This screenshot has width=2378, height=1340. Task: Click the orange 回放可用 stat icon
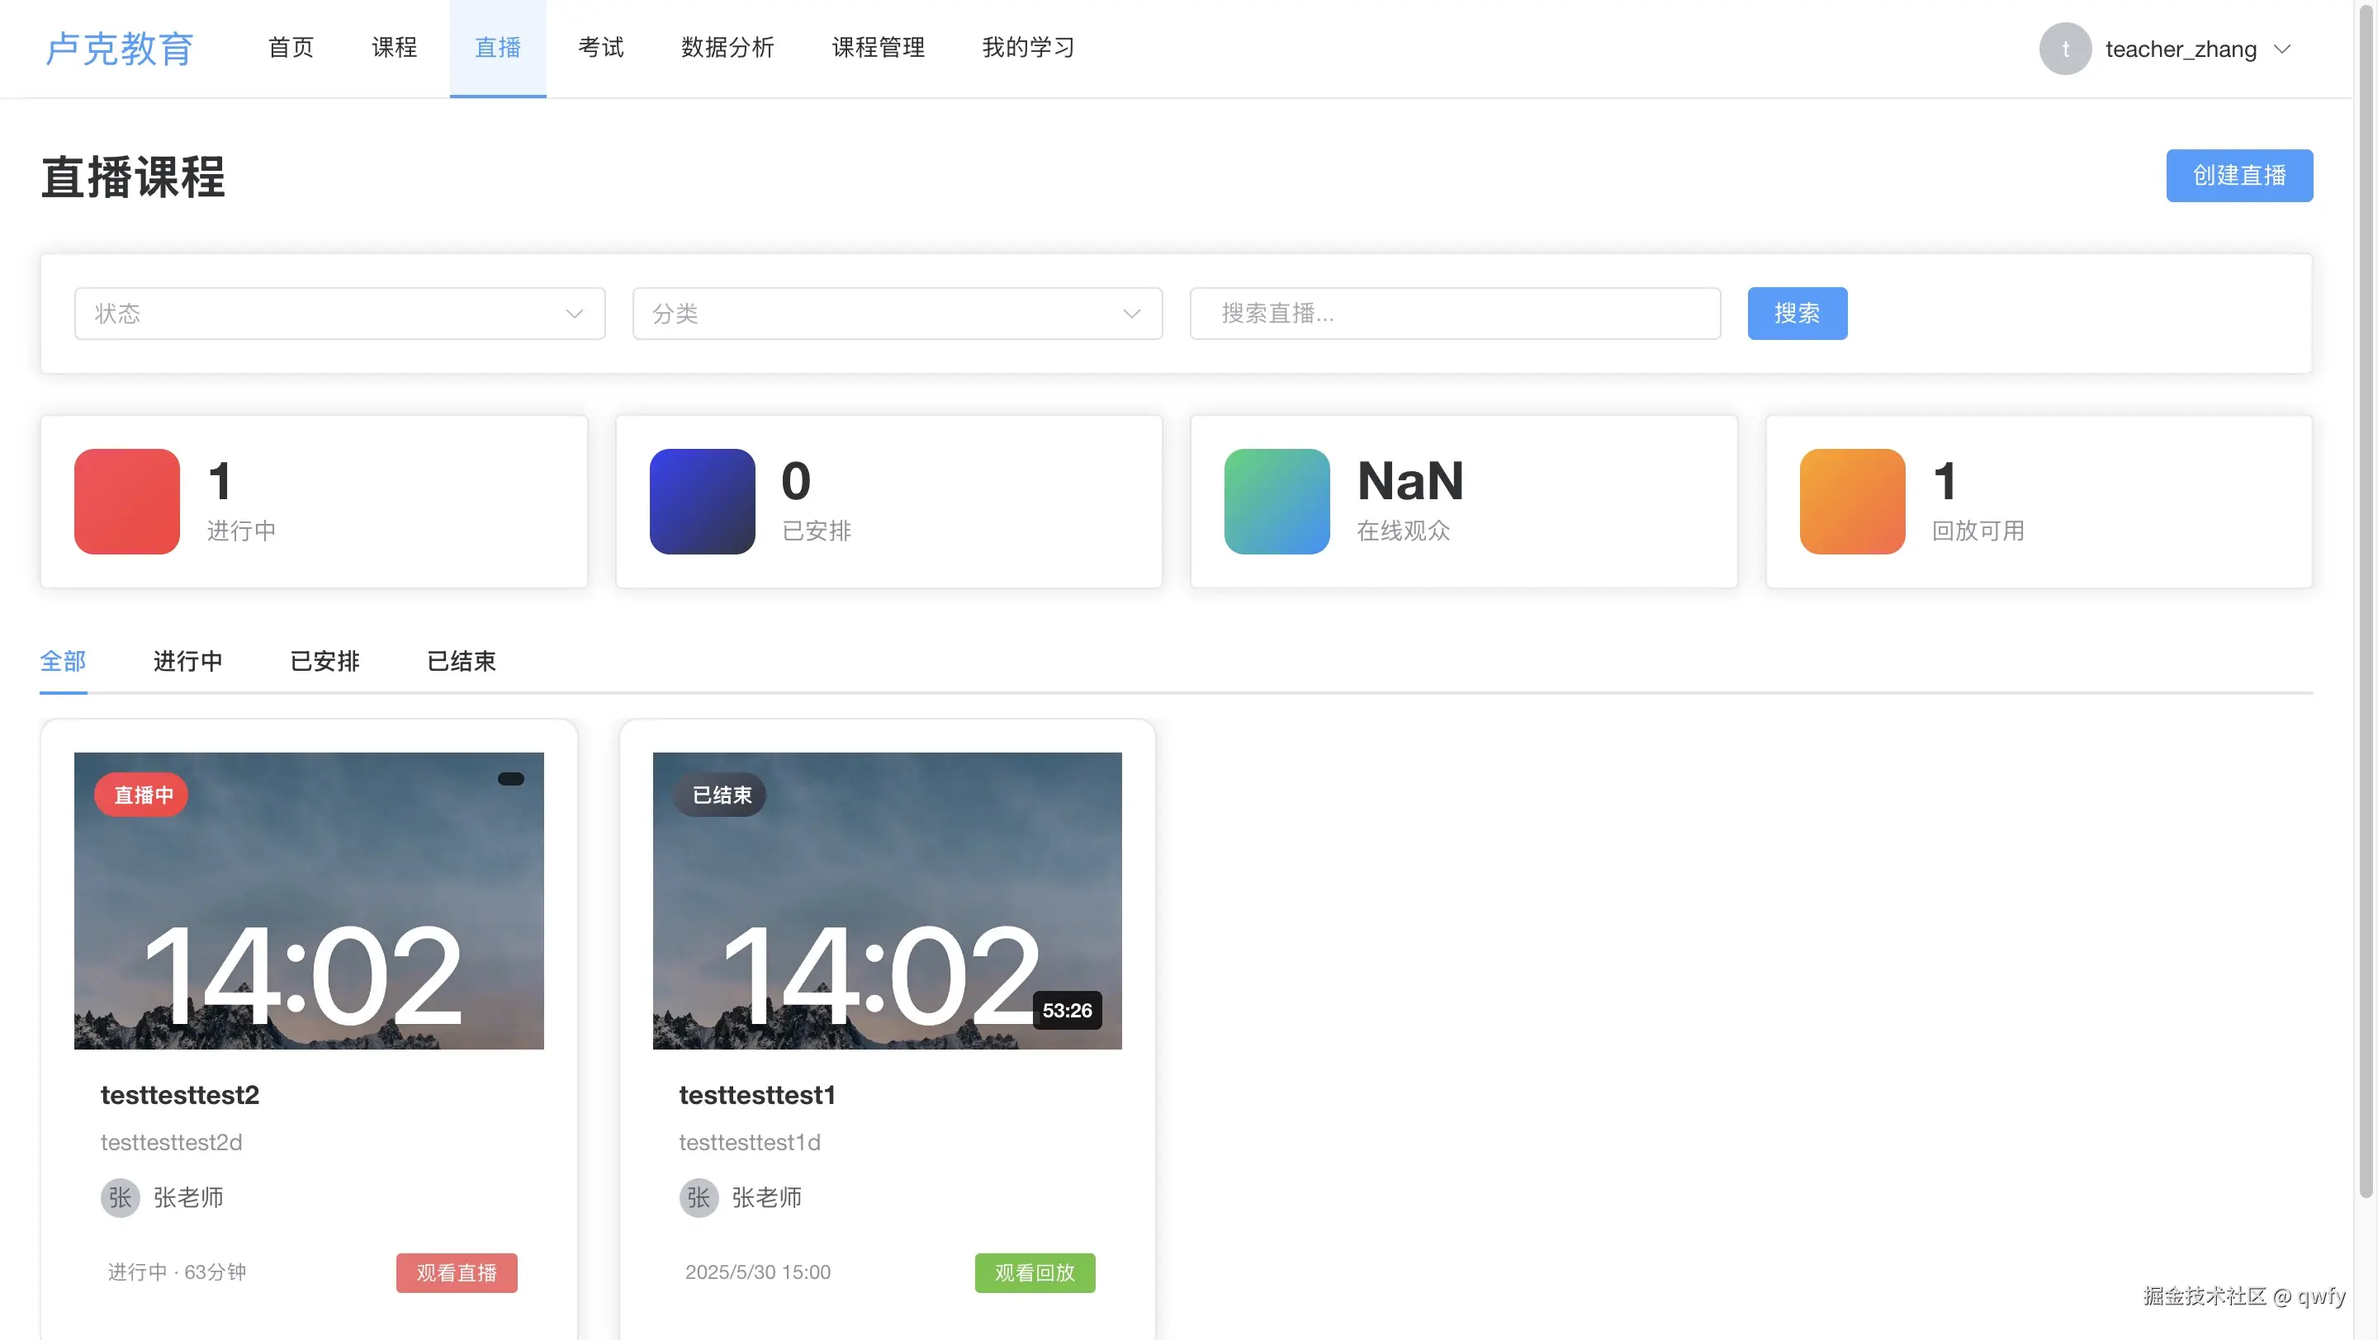1852,502
